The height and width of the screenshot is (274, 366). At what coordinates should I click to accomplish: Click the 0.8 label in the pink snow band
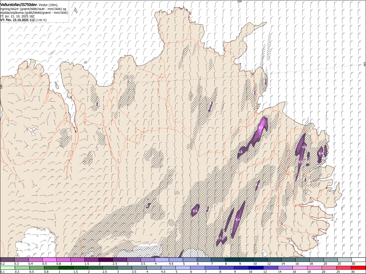[261, 128]
